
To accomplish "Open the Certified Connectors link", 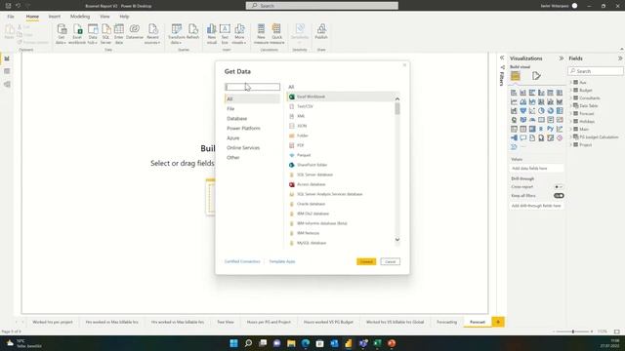I will 242,261.
